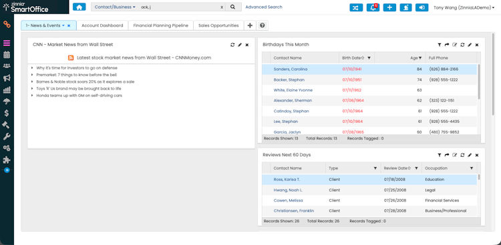Open contact Sanders, Carolina
Image resolution: width=501 pixels, height=245 pixels.
(291, 69)
